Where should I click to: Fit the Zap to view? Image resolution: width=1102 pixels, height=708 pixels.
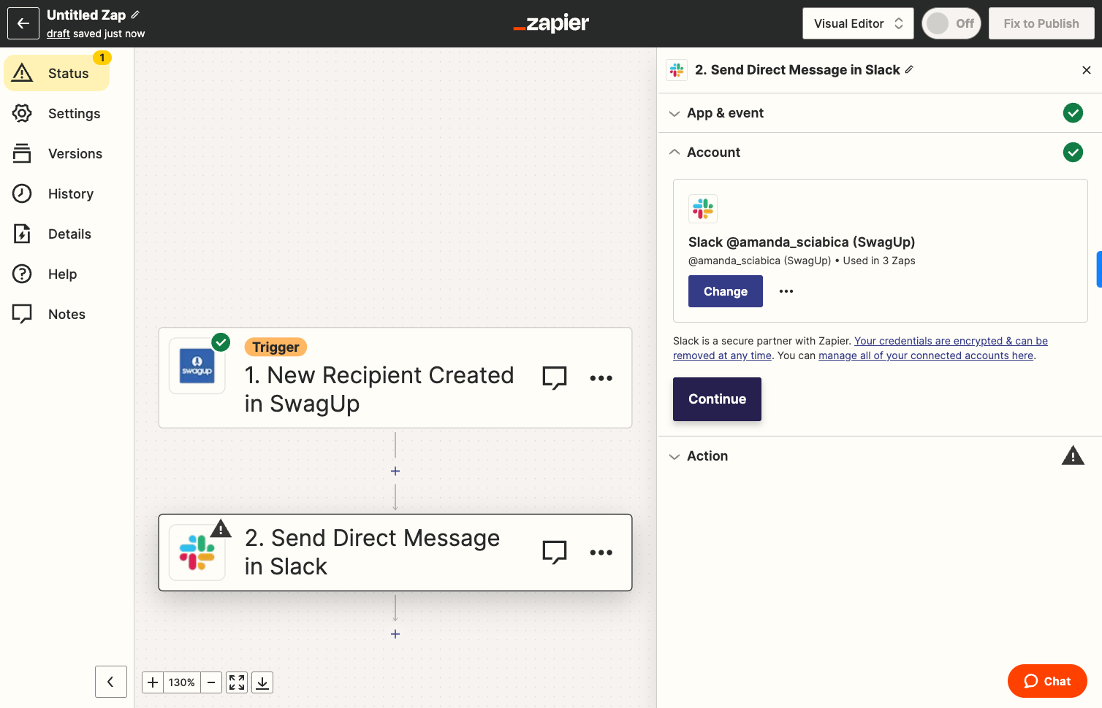click(237, 682)
